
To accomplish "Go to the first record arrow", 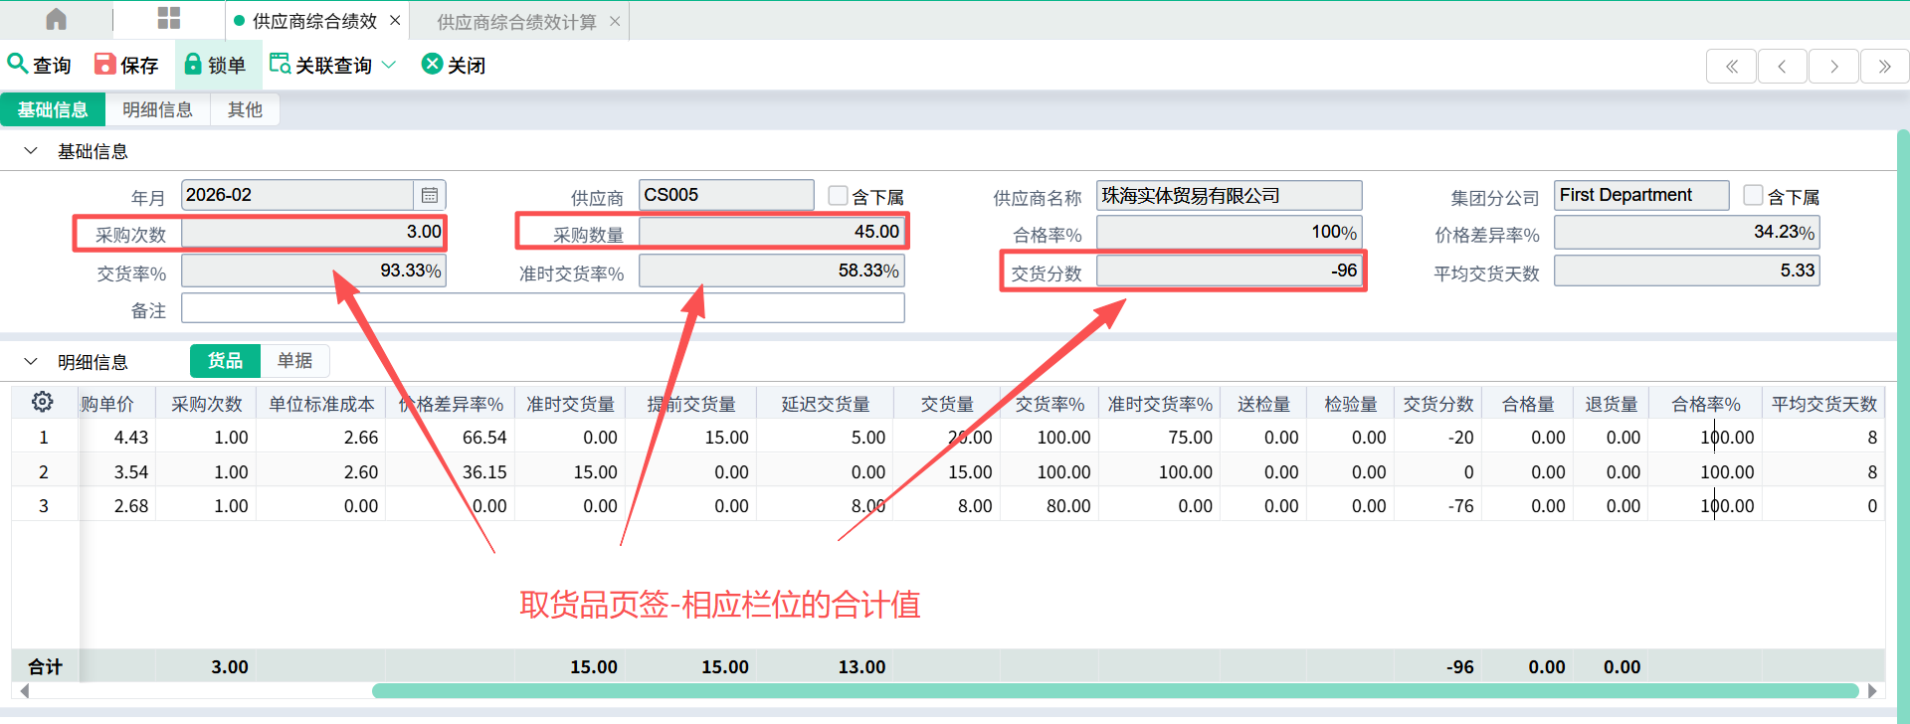I will point(1731,67).
